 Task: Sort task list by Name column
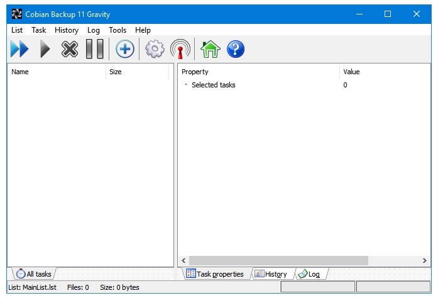coord(57,72)
